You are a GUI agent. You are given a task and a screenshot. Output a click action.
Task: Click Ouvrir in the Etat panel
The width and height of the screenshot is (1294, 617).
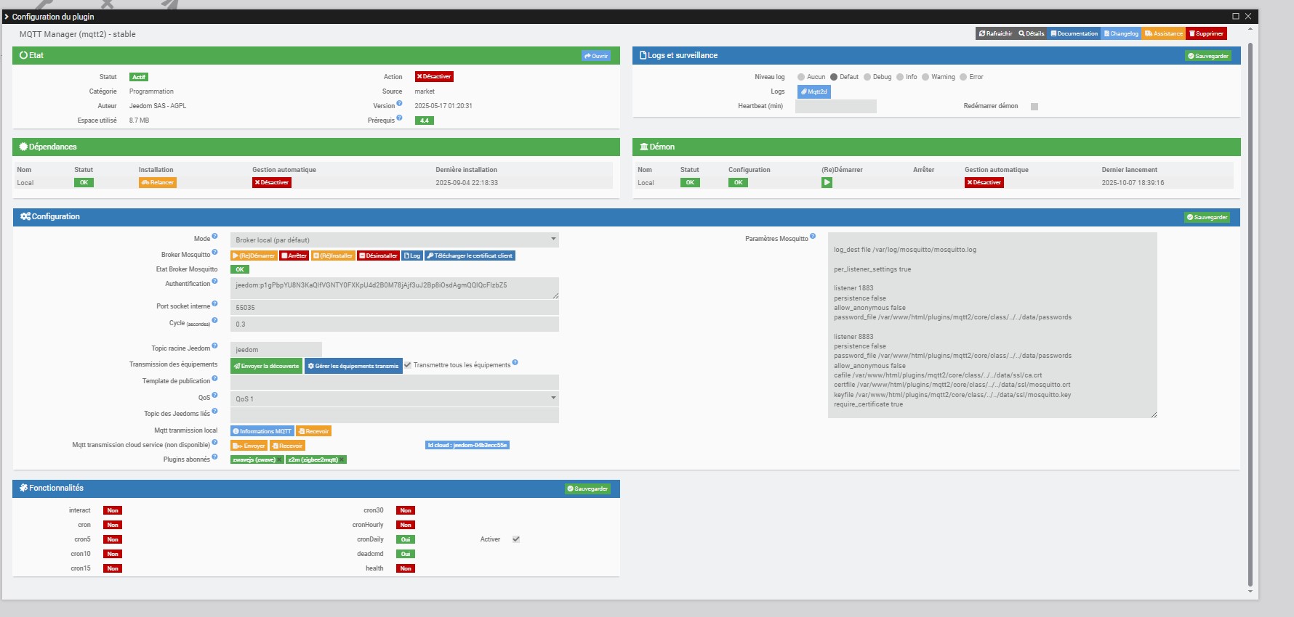[x=596, y=56]
